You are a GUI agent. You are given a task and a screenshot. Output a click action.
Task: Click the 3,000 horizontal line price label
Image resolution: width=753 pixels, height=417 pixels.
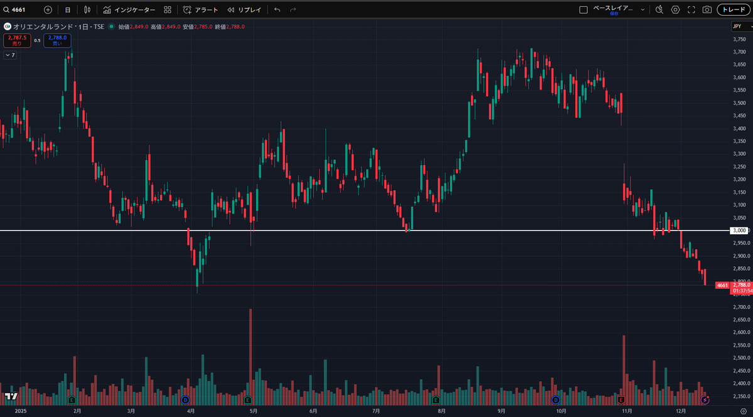739,230
